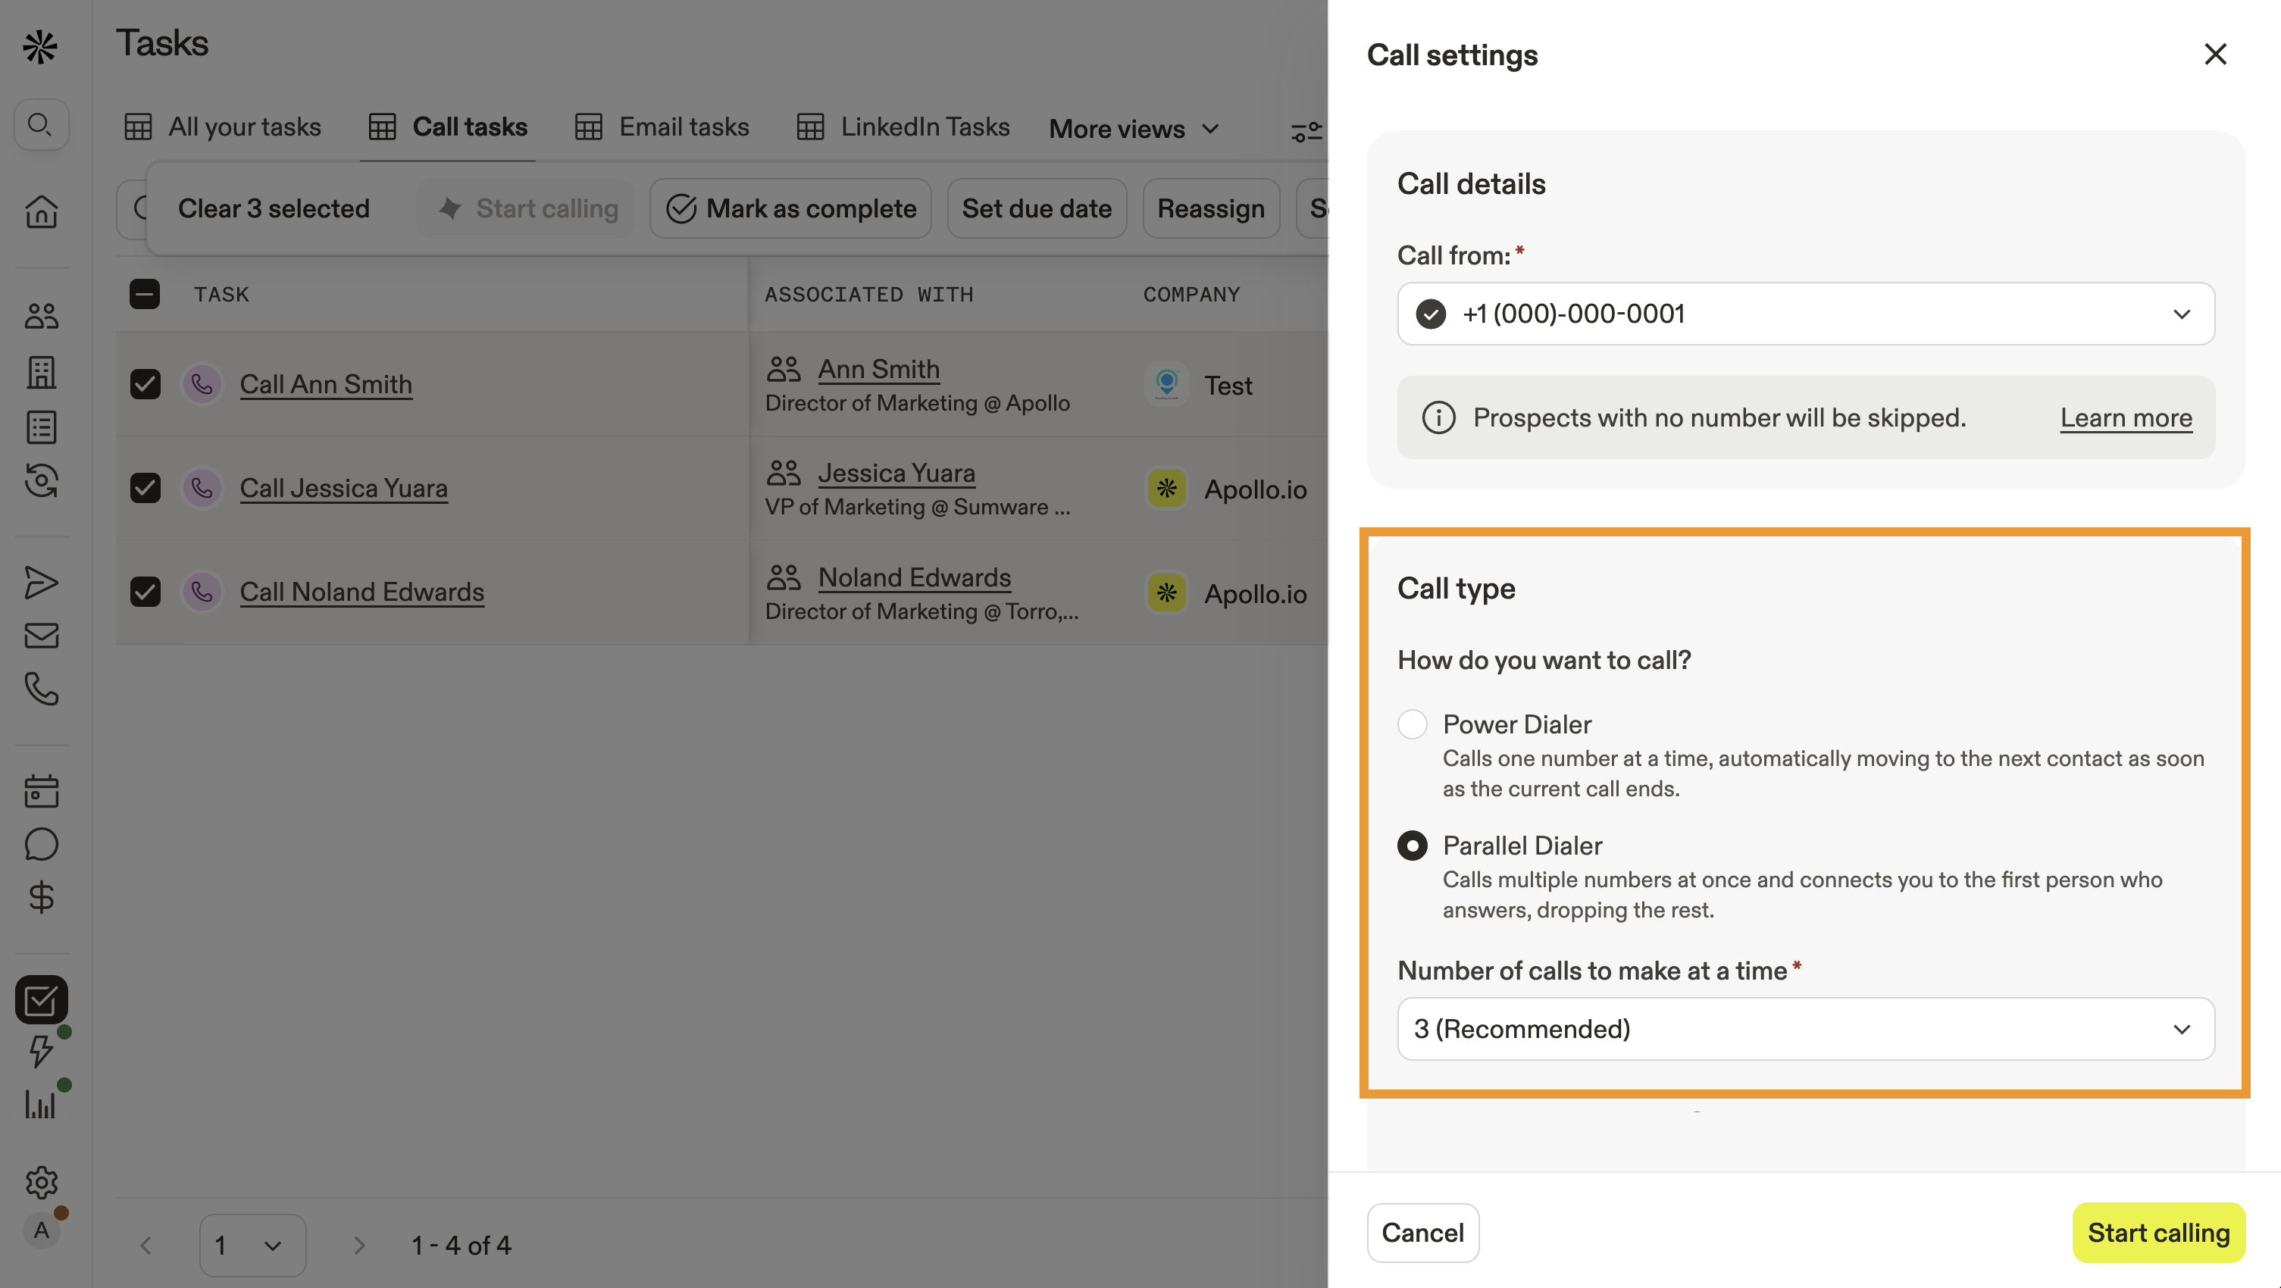2281x1288 pixels.
Task: Open Number of calls at a time dropdown
Action: pos(1806,1029)
